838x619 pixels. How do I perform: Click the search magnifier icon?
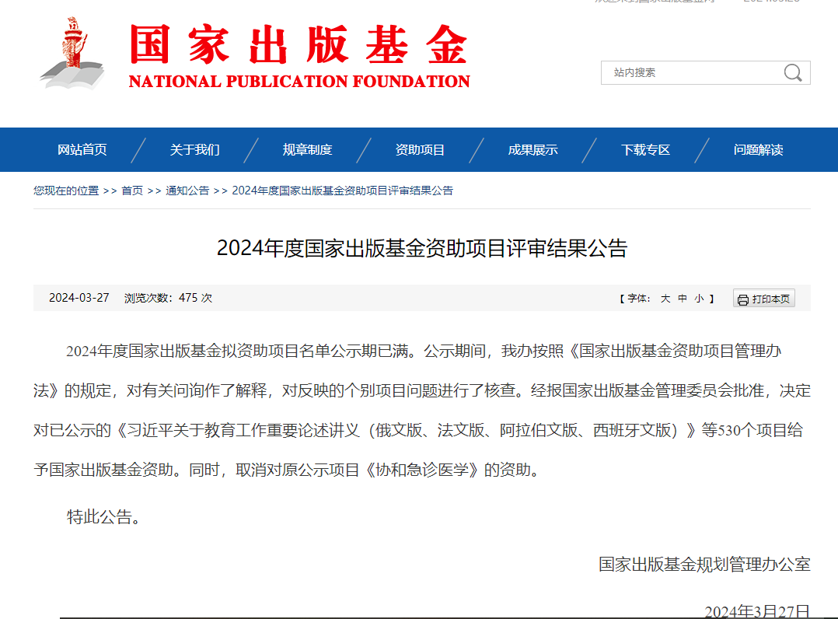793,72
